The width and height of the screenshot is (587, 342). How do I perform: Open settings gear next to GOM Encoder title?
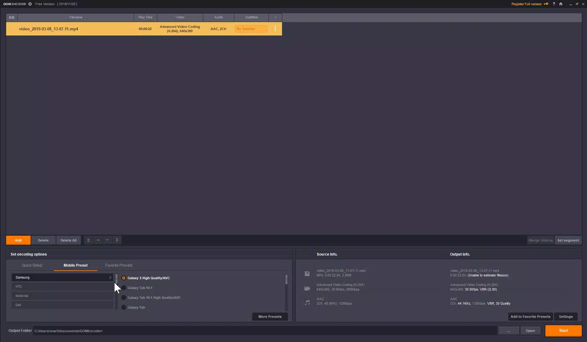tap(30, 4)
